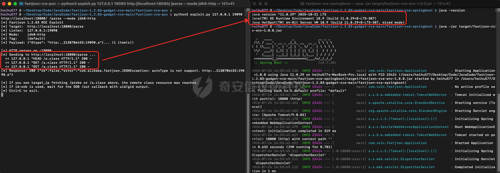Screen dimensions: 500x173
Task: Click the ':: Spring Boot ::' banner label
Action: click(x=271, y=63)
